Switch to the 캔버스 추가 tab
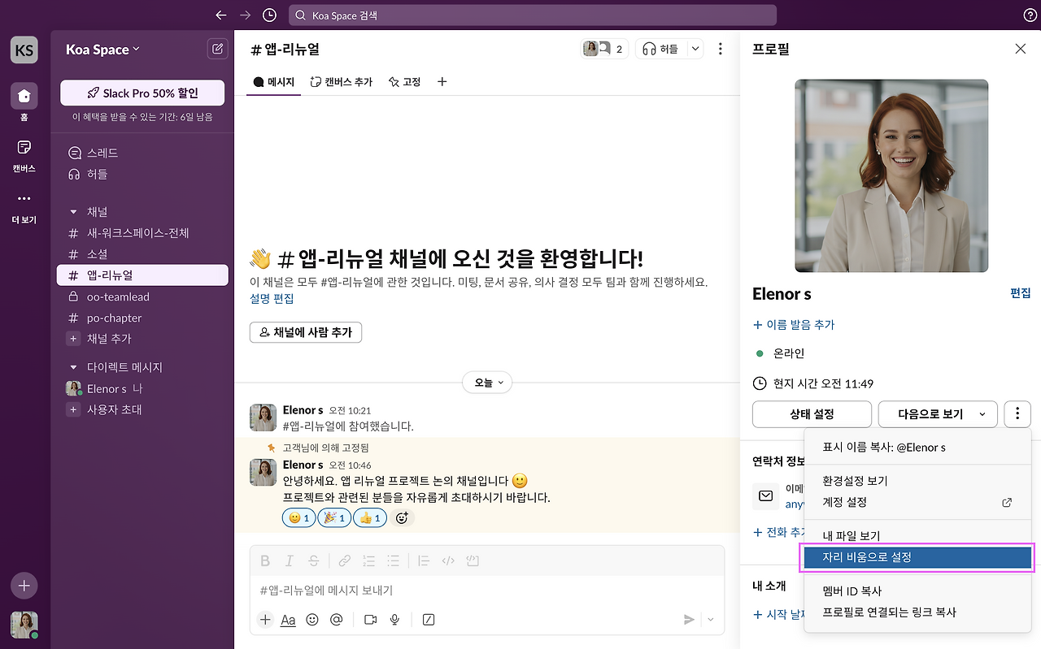1041x649 pixels. pos(341,81)
